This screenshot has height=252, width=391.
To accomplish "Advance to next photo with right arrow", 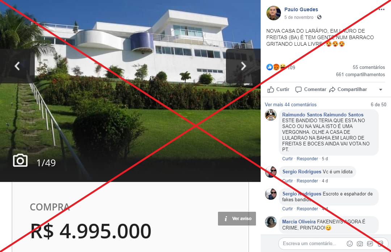I will tap(243, 66).
